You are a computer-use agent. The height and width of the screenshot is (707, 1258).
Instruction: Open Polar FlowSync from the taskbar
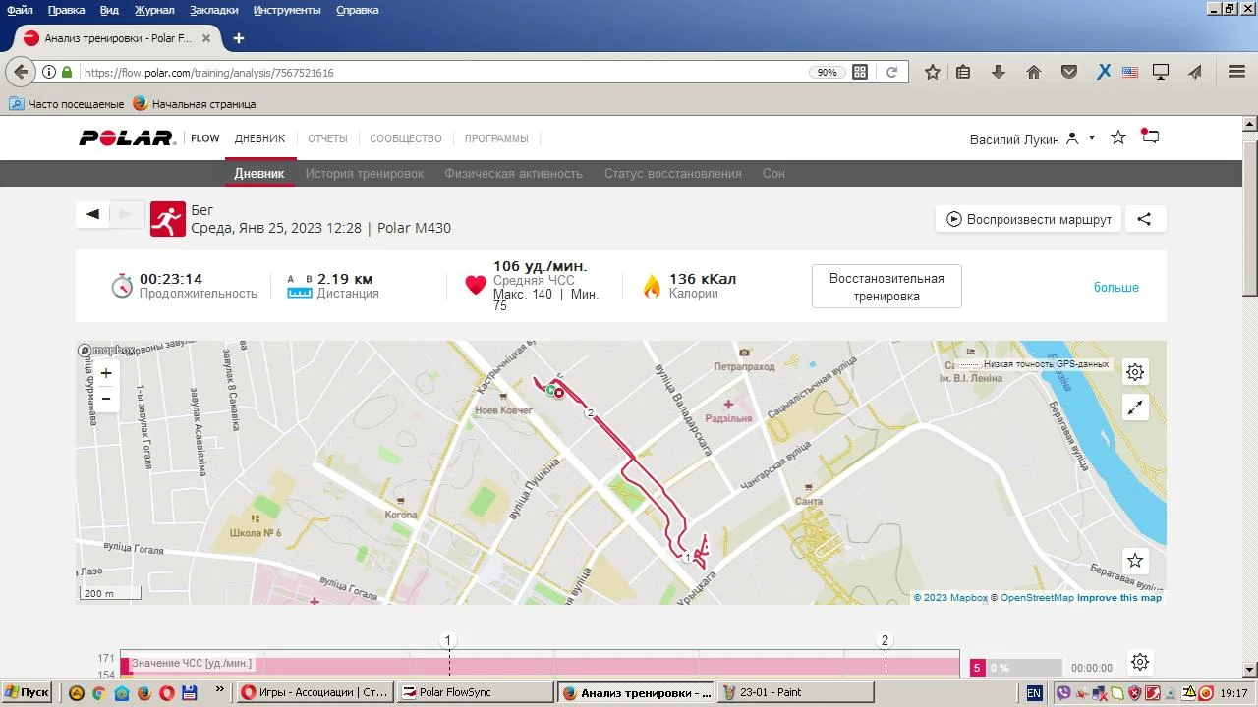point(476,692)
